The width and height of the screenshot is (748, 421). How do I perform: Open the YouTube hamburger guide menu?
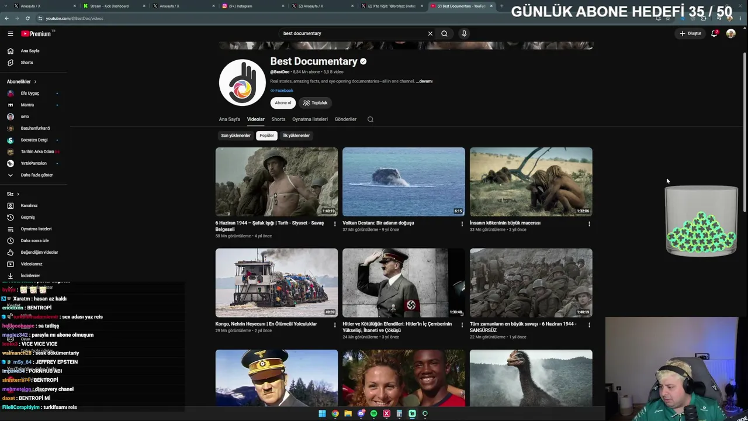[x=10, y=33]
